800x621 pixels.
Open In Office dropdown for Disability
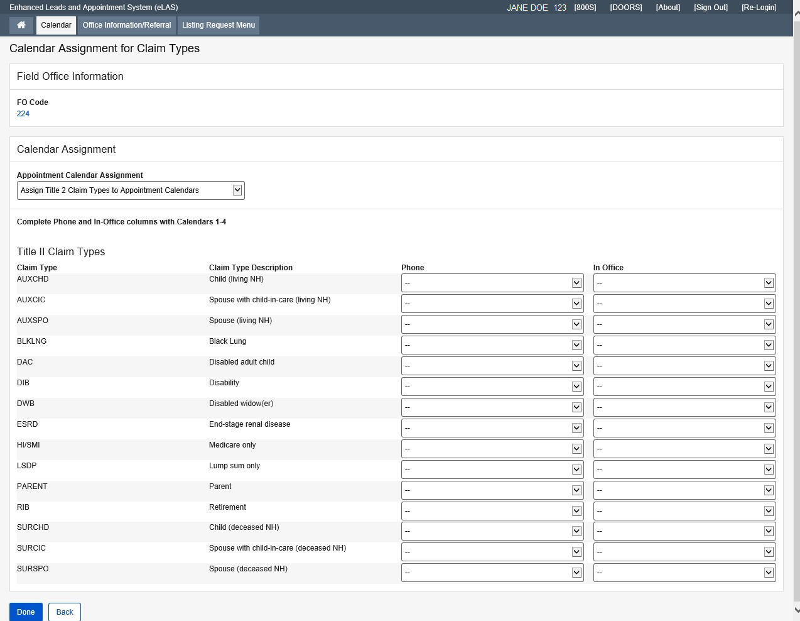[x=684, y=387]
